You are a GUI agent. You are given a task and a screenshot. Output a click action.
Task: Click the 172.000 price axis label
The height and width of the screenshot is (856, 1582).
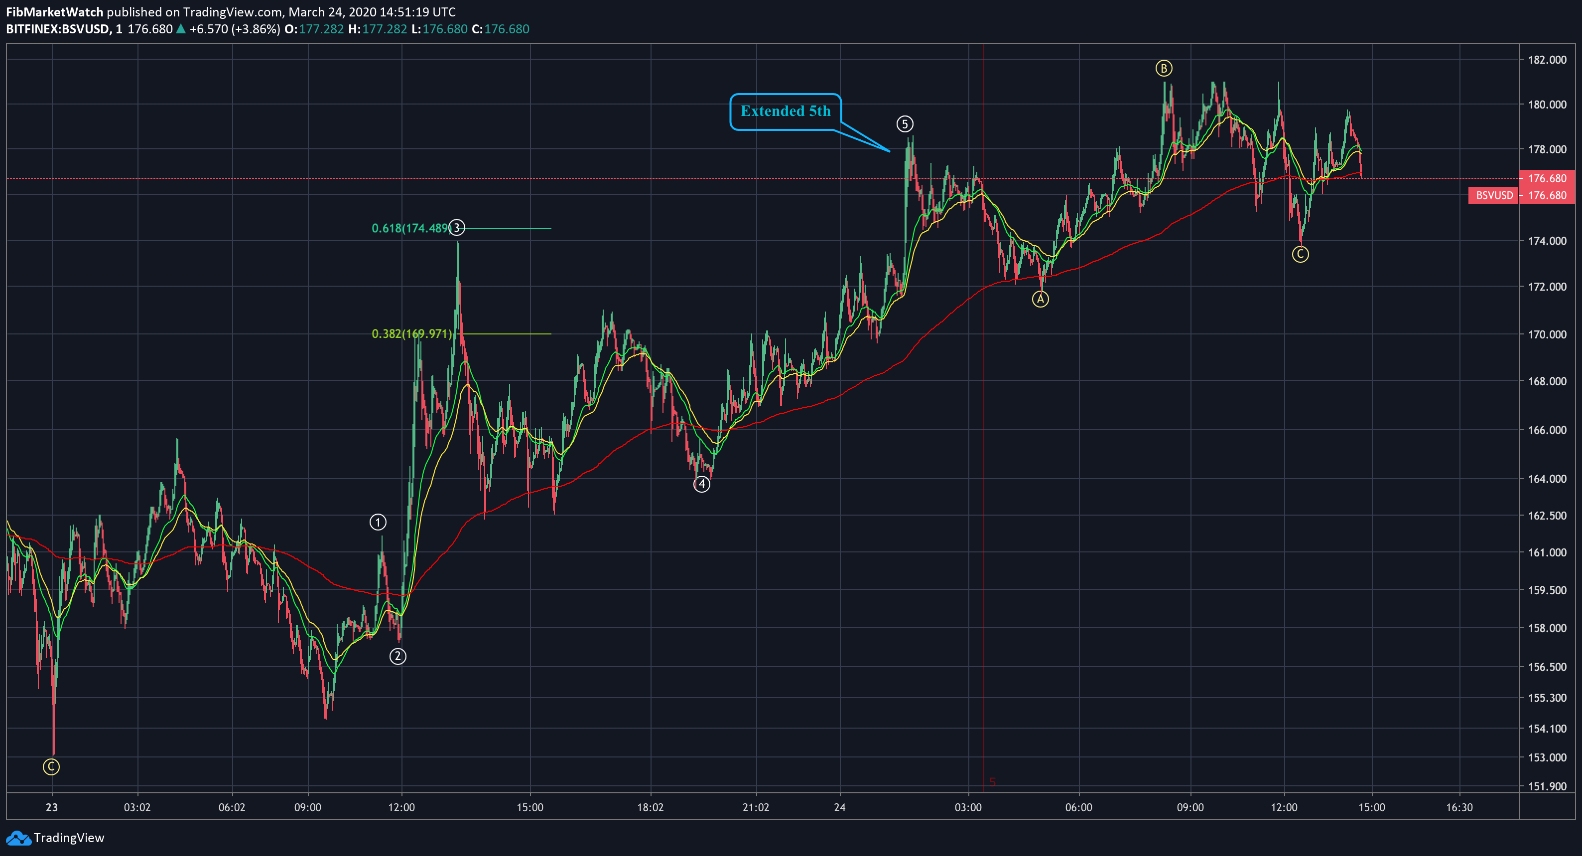pyautogui.click(x=1547, y=287)
